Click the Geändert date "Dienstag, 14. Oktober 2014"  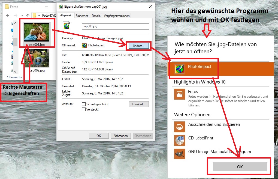(x=106, y=86)
